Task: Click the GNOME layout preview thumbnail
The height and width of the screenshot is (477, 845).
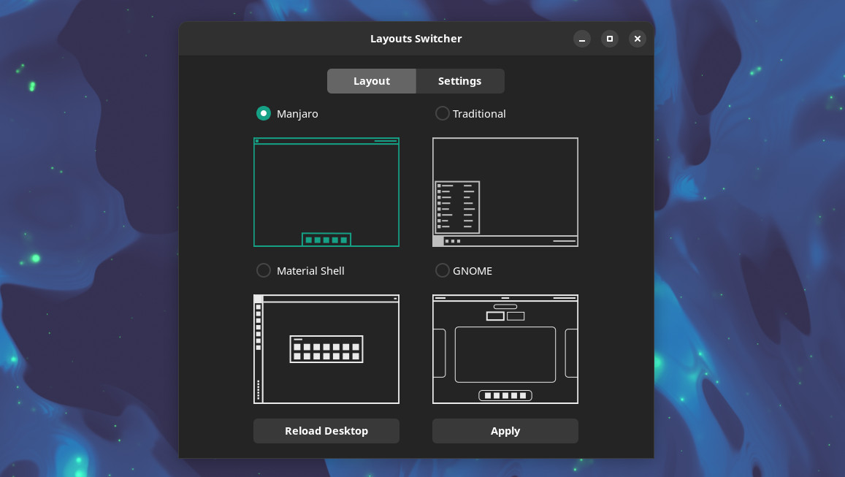Action: [505, 349]
